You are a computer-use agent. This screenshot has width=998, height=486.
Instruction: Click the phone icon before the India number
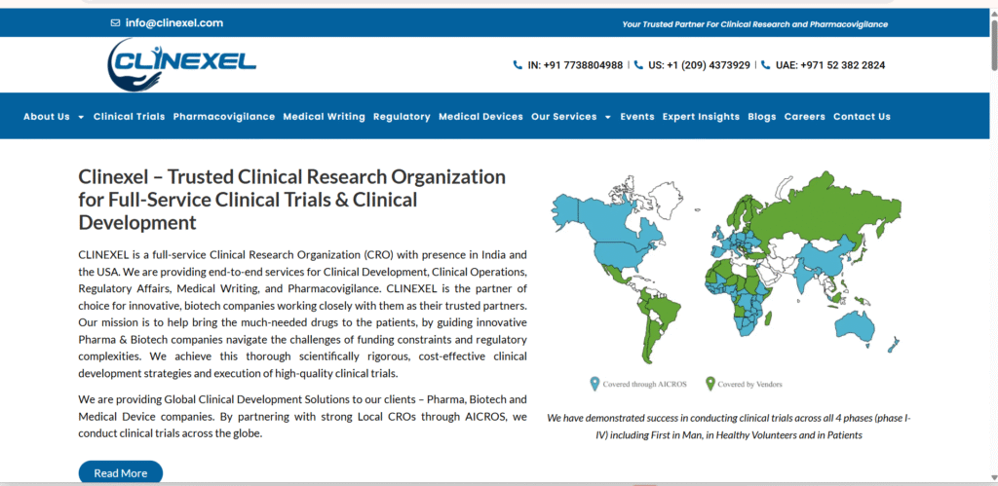(518, 65)
